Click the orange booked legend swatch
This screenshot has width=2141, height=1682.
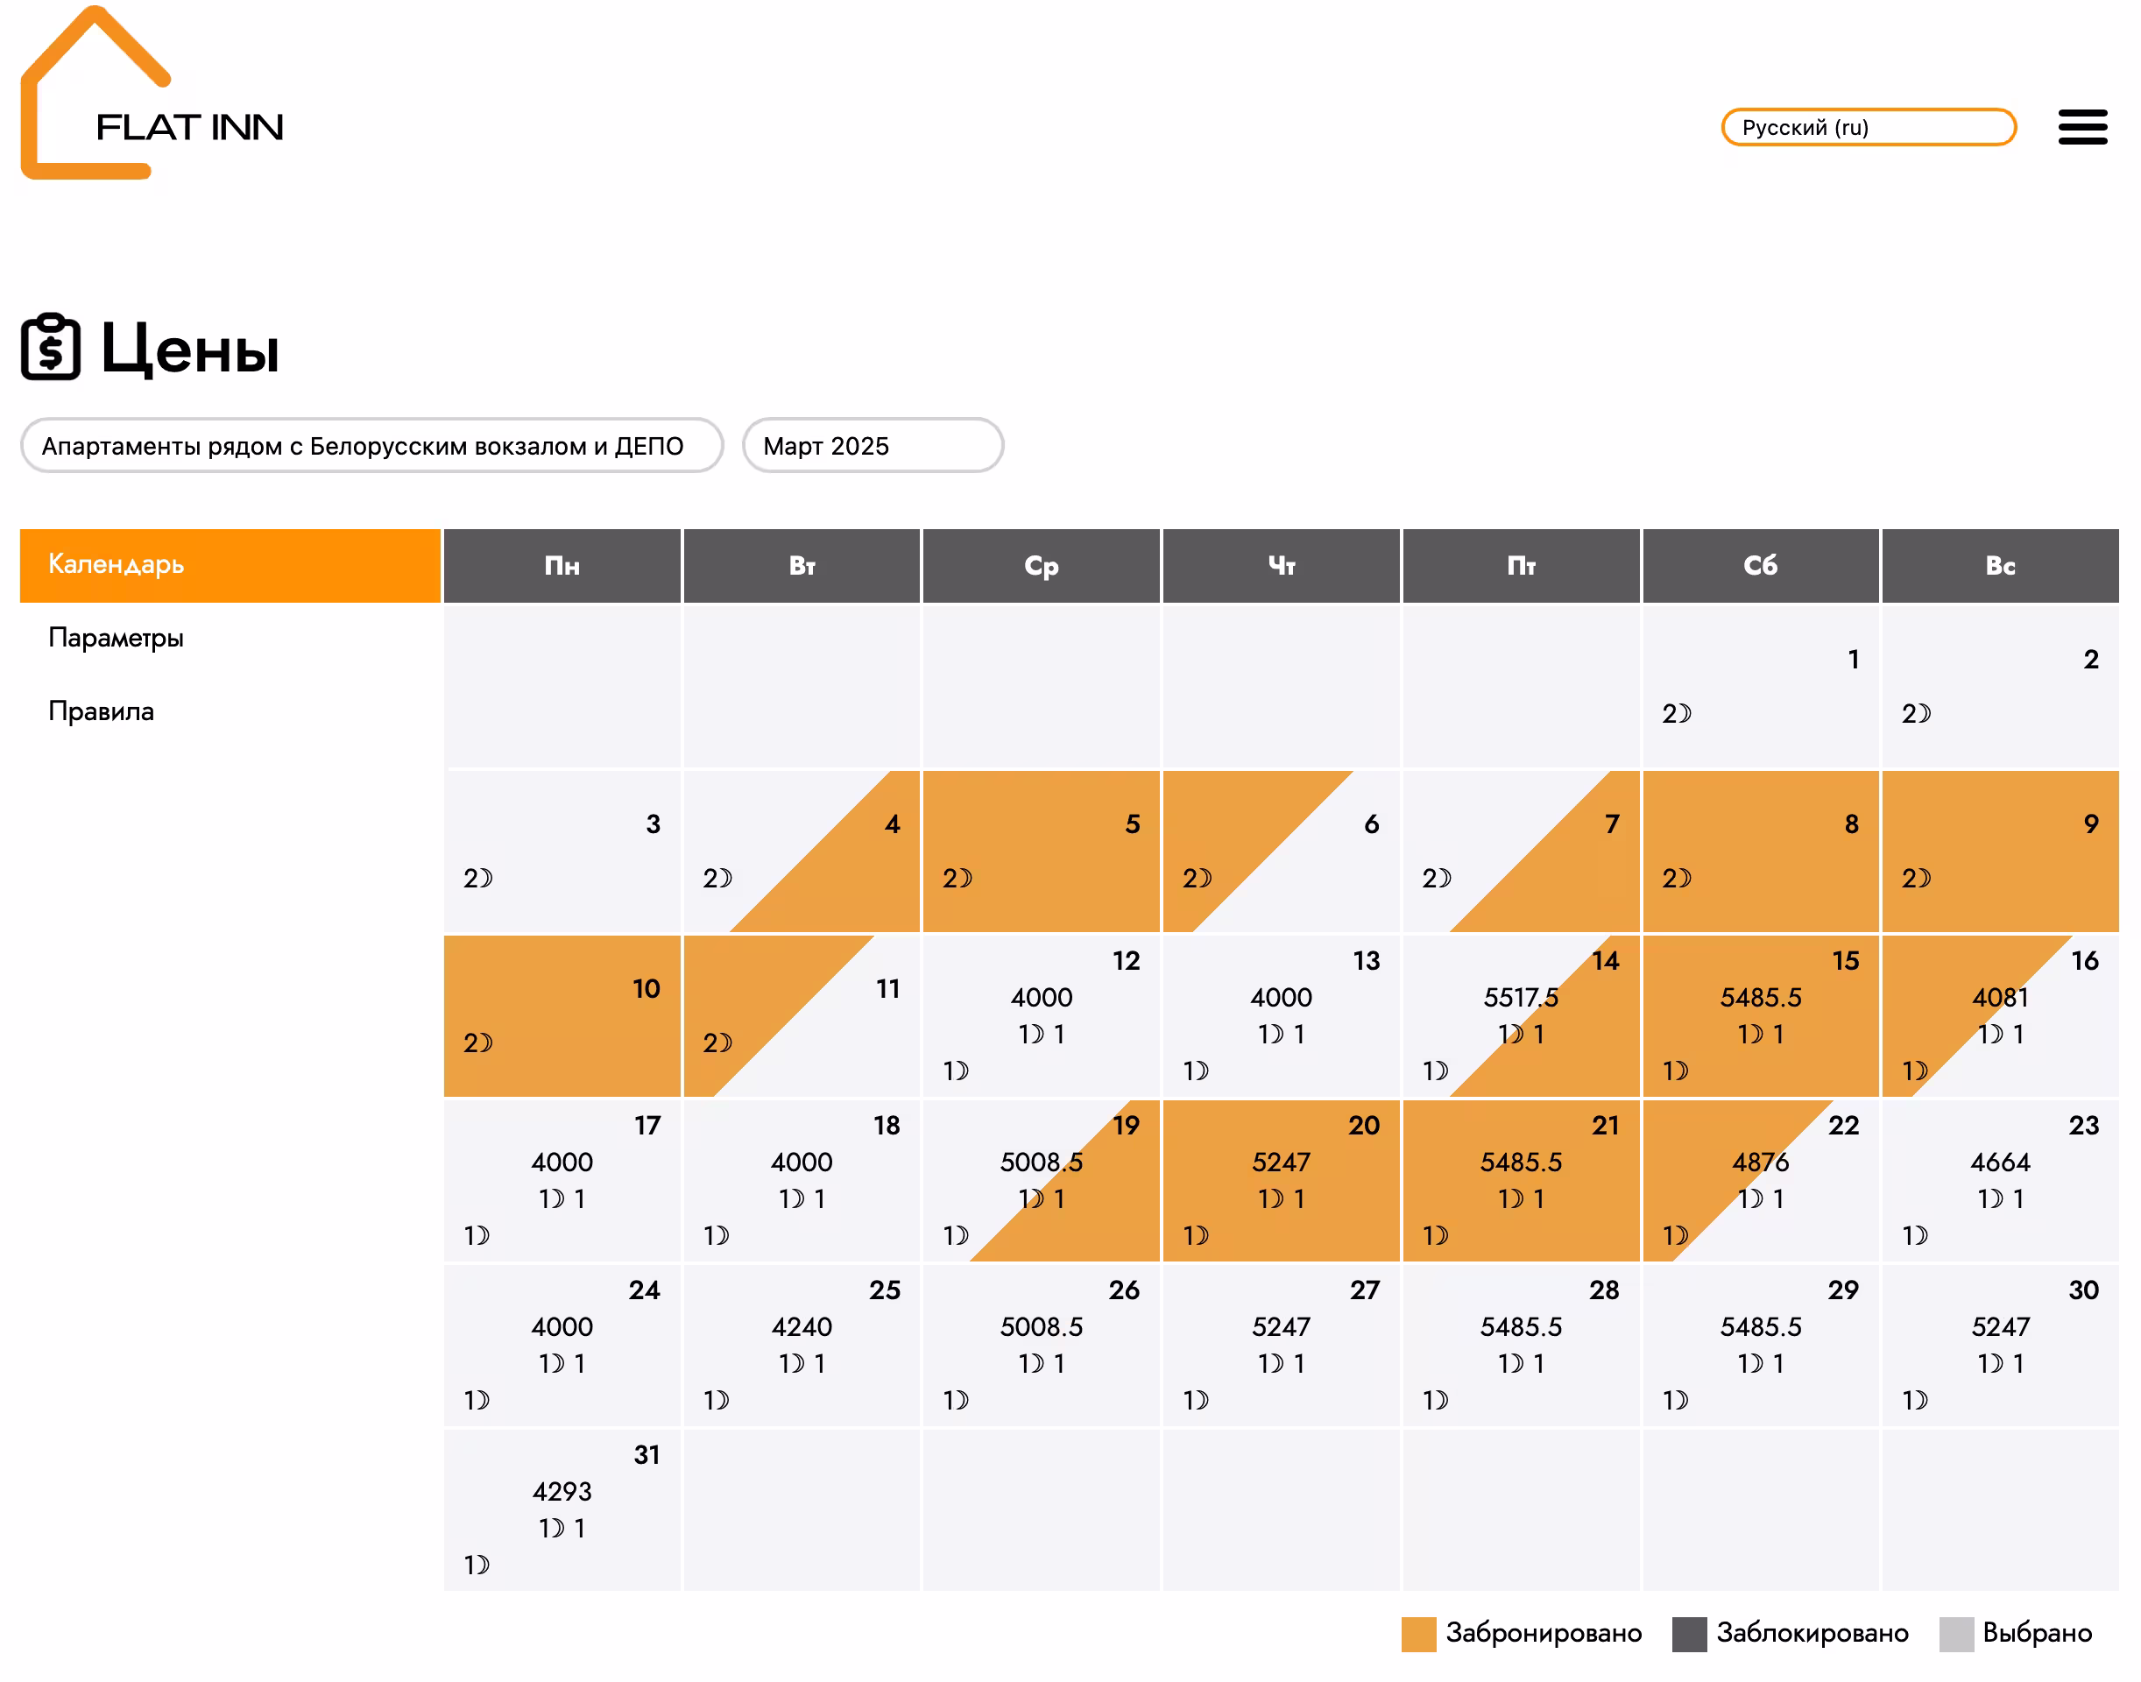[x=1417, y=1633]
